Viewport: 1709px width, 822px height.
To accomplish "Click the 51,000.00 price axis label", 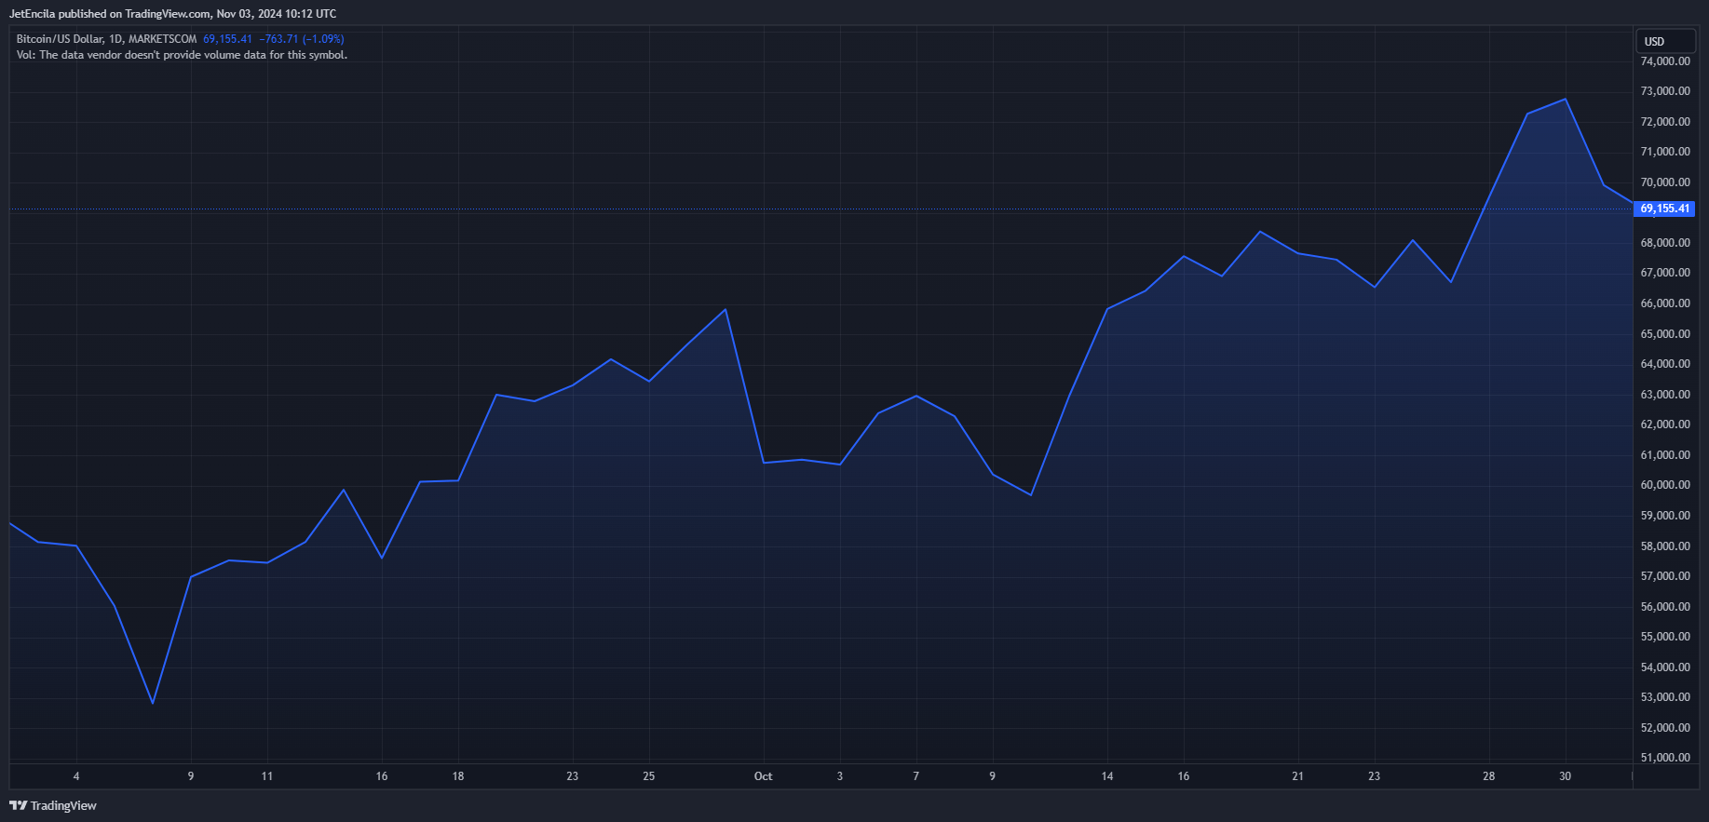I will point(1665,758).
